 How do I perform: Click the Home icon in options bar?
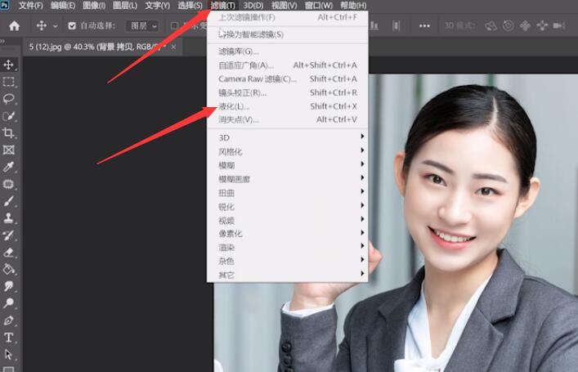pyautogui.click(x=14, y=25)
